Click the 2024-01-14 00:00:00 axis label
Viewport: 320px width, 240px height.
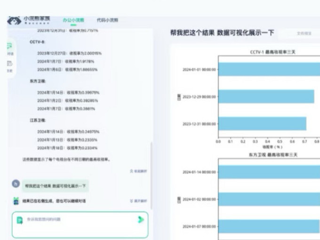coord(199,172)
